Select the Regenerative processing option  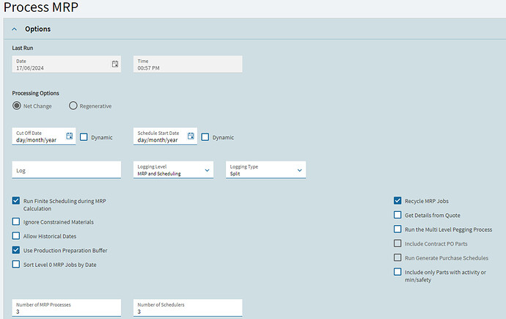pyautogui.click(x=73, y=106)
